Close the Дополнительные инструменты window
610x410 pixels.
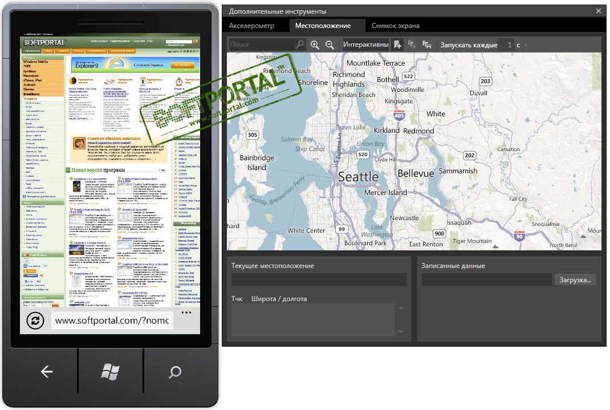point(599,11)
